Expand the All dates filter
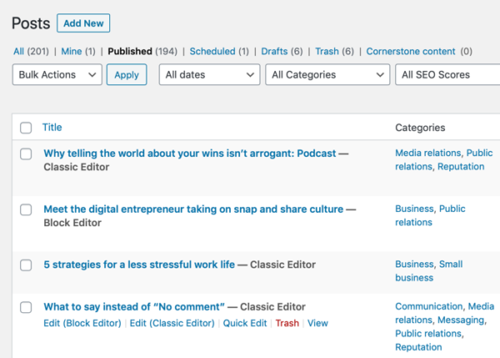This screenshot has height=358, width=500. coord(209,75)
